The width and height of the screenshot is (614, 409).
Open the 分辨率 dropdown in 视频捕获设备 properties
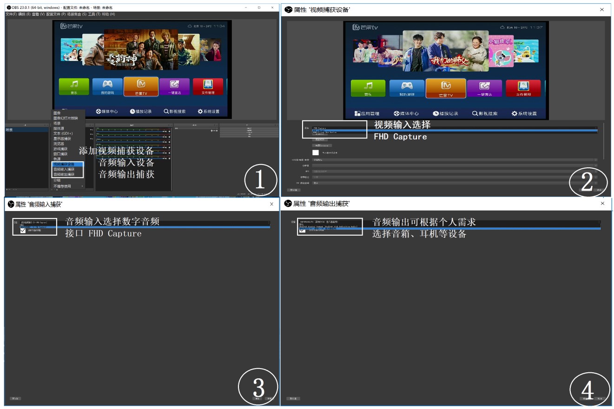coord(455,165)
